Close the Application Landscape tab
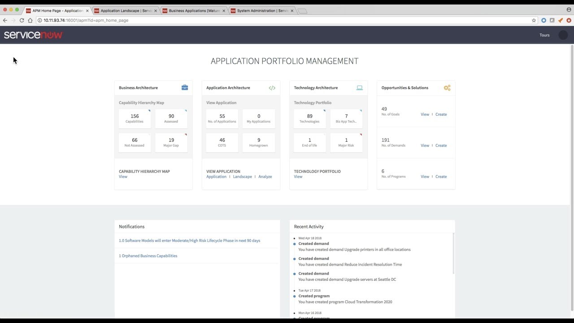The width and height of the screenshot is (574, 323). pyautogui.click(x=156, y=11)
